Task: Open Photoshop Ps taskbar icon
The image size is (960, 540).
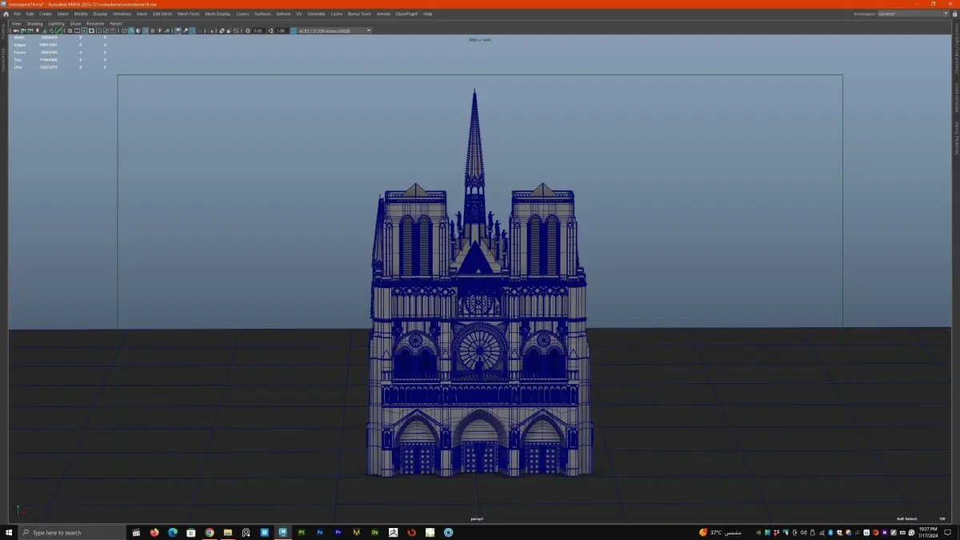Action: (320, 532)
